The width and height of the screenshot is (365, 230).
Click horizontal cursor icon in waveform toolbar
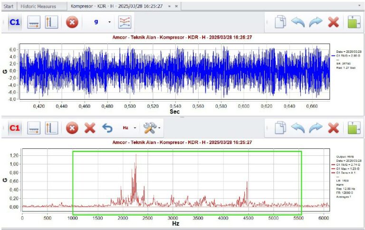(x=34, y=22)
